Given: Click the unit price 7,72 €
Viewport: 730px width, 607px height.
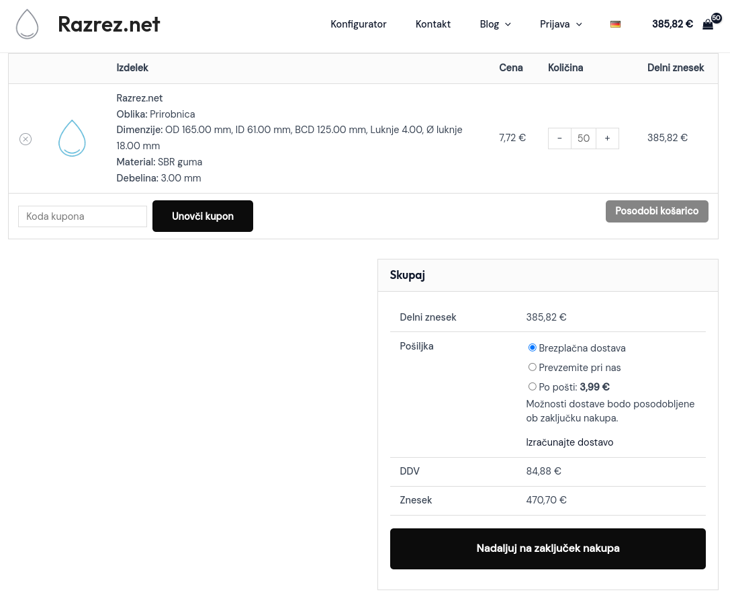Looking at the screenshot, I should pos(512,138).
